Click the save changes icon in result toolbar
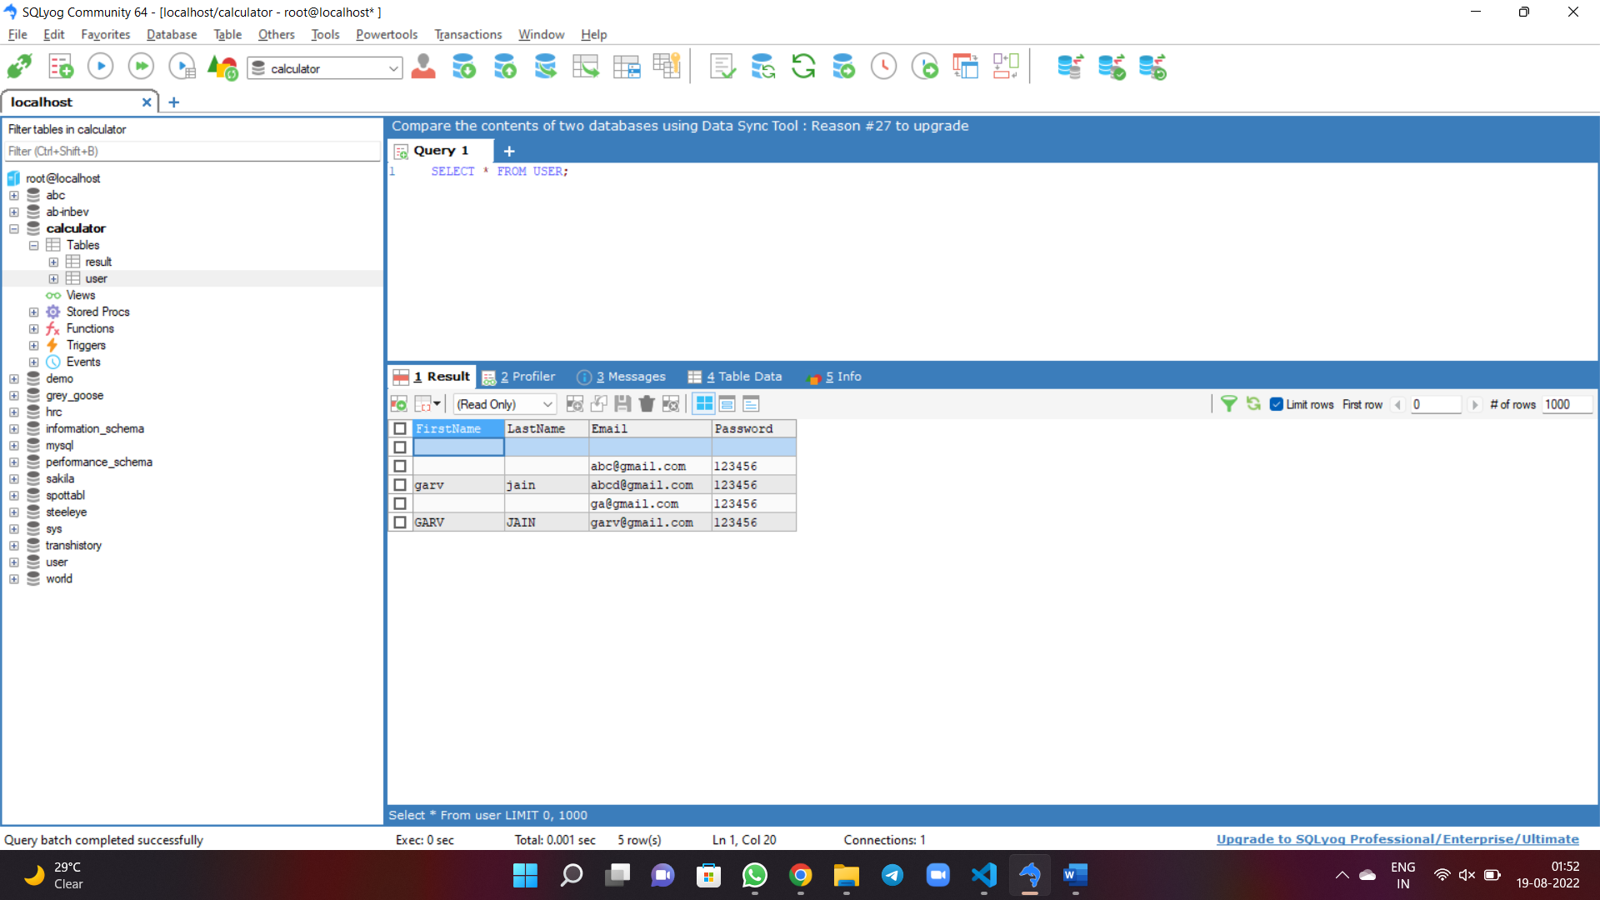The image size is (1600, 900). (x=622, y=404)
